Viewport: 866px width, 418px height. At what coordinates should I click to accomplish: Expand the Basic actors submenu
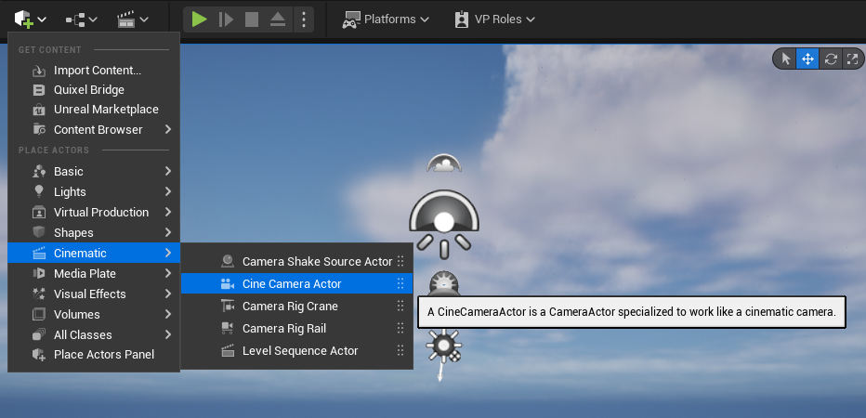94,172
